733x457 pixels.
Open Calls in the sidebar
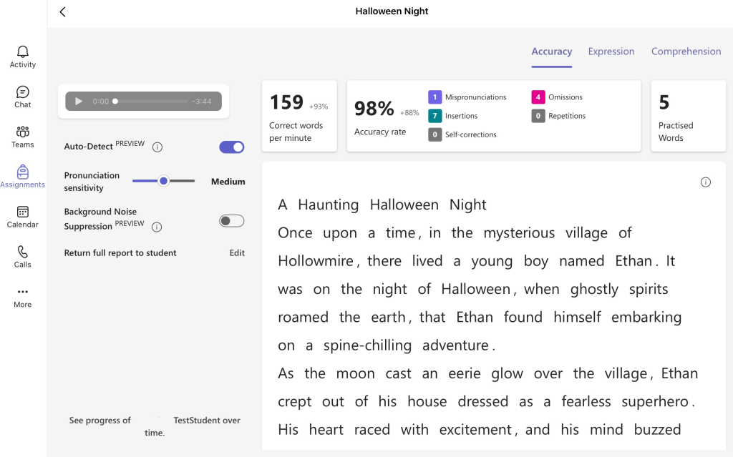(x=23, y=257)
